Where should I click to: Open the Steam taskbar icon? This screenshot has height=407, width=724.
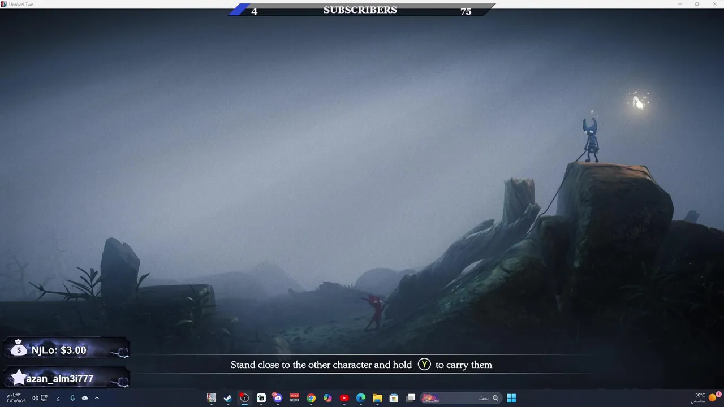pos(227,398)
